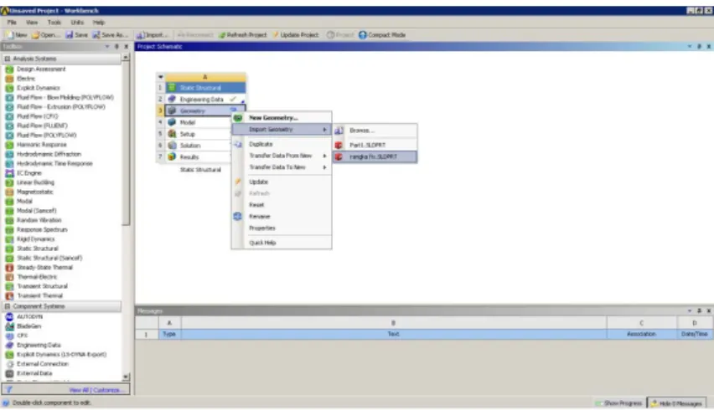Click the Harmonic Response icon
The image size is (714, 410).
[9, 145]
